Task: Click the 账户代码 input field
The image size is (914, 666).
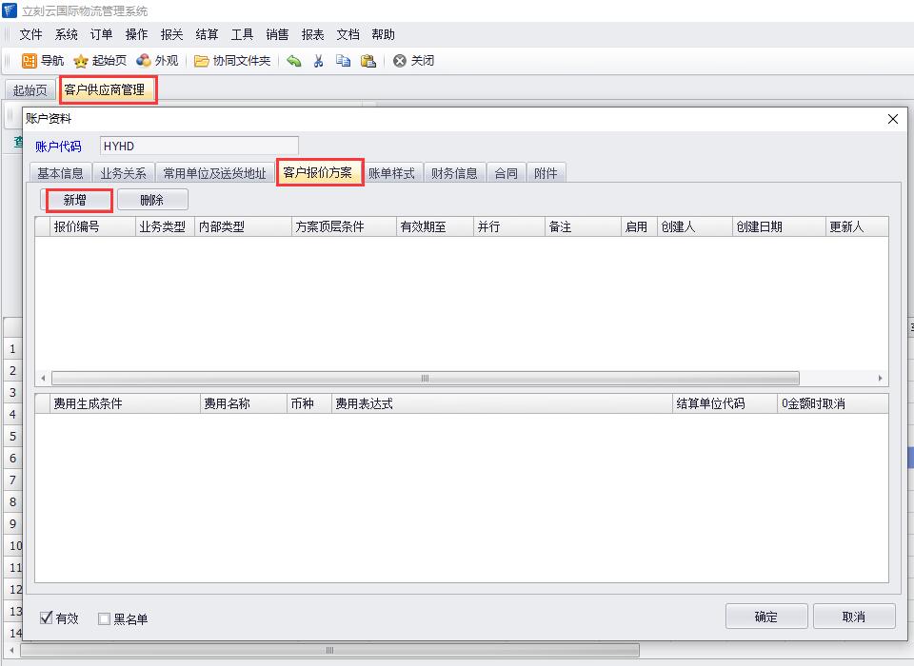Action: point(198,147)
